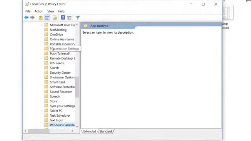Select Shutdown Options tree item
This screenshot has width=251, height=141.
click(x=62, y=77)
